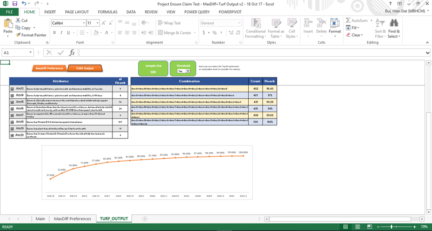Switch to the PAGE LAYOUT tab
Image resolution: width=432 pixels, height=231 pixels.
tap(77, 12)
